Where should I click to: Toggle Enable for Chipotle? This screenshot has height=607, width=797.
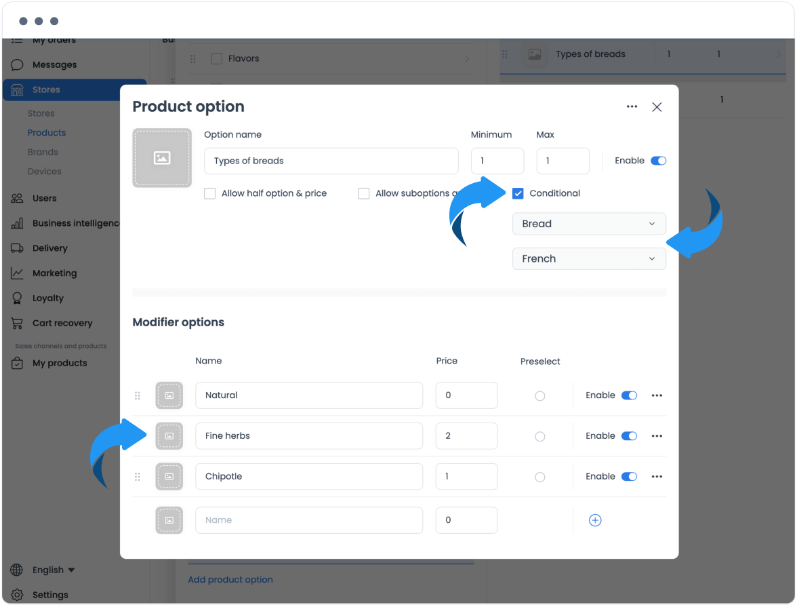(629, 477)
